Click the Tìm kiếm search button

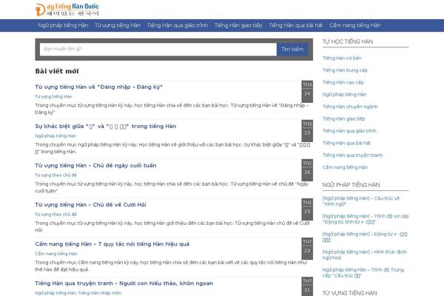click(x=292, y=50)
